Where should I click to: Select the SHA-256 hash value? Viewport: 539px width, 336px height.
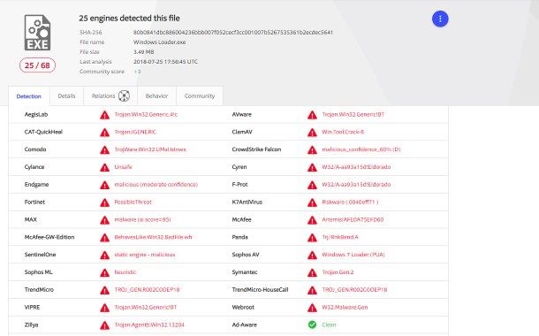tap(232, 33)
